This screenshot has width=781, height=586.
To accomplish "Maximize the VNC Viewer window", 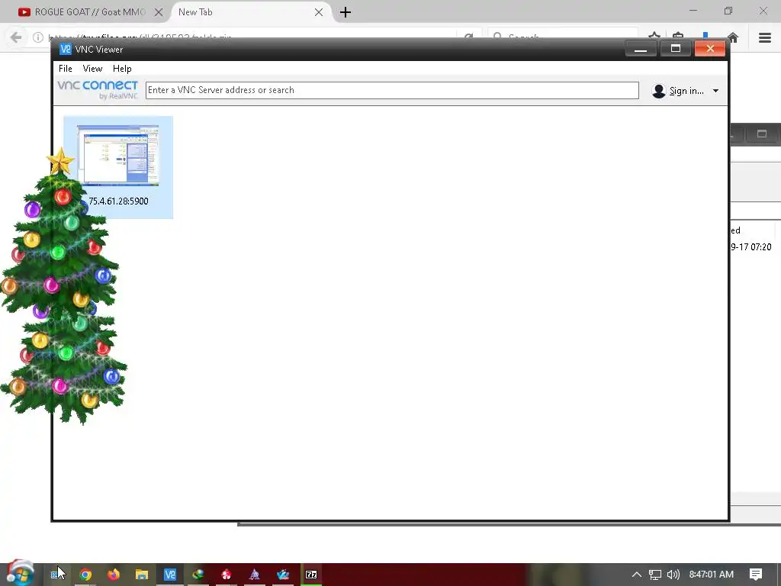I will tap(676, 49).
